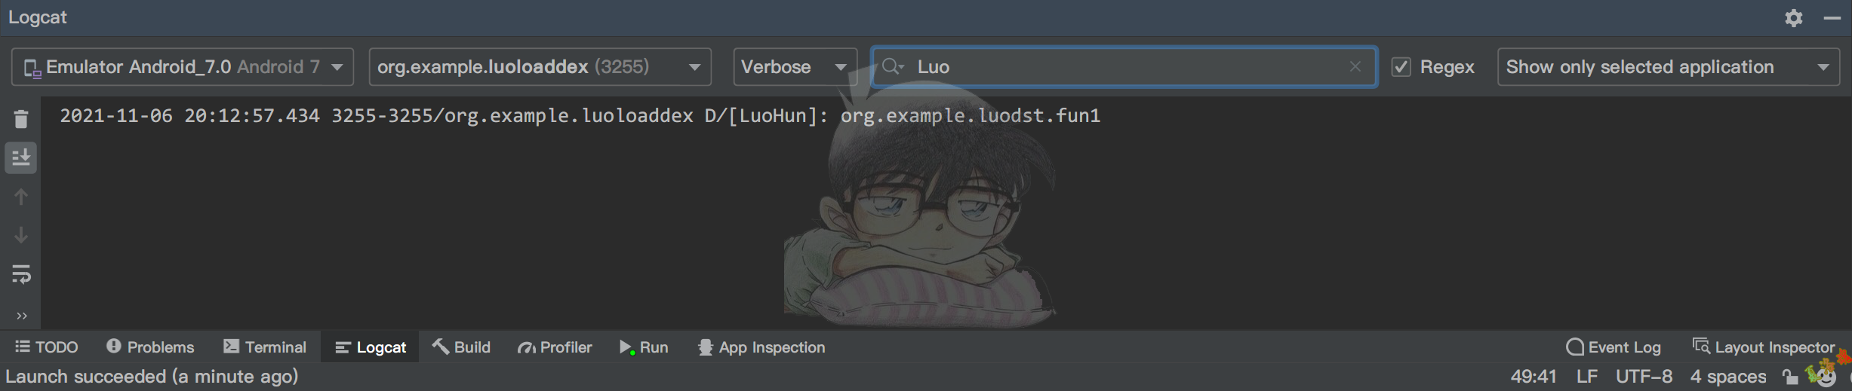This screenshot has width=1852, height=391.
Task: Clear the Luo search text
Action: (x=1355, y=66)
